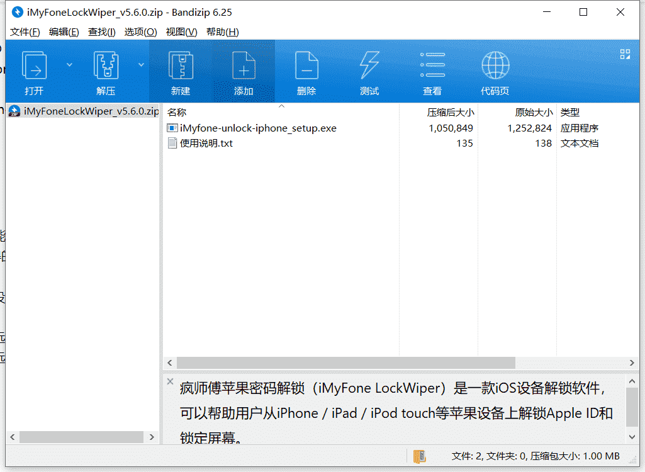The height and width of the screenshot is (472, 645).
Task: Click the 测试 (Test archive) lightning icon
Action: 369,65
